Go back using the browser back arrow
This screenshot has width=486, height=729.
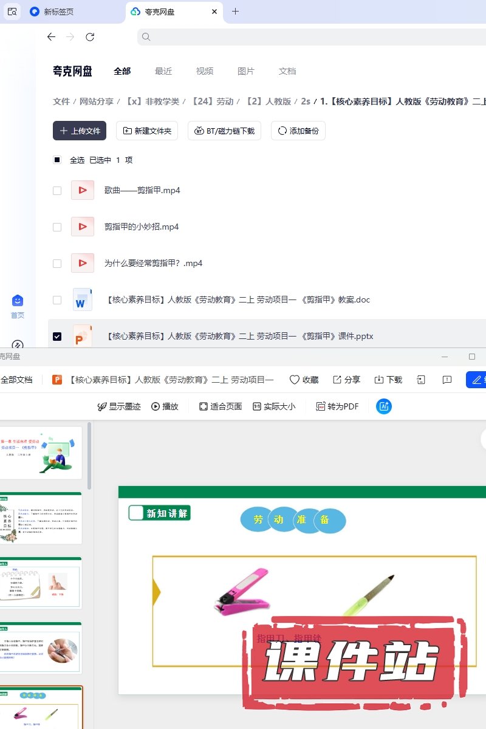pyautogui.click(x=51, y=37)
